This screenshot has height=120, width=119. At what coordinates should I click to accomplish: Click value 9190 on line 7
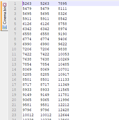click(63, 34)
